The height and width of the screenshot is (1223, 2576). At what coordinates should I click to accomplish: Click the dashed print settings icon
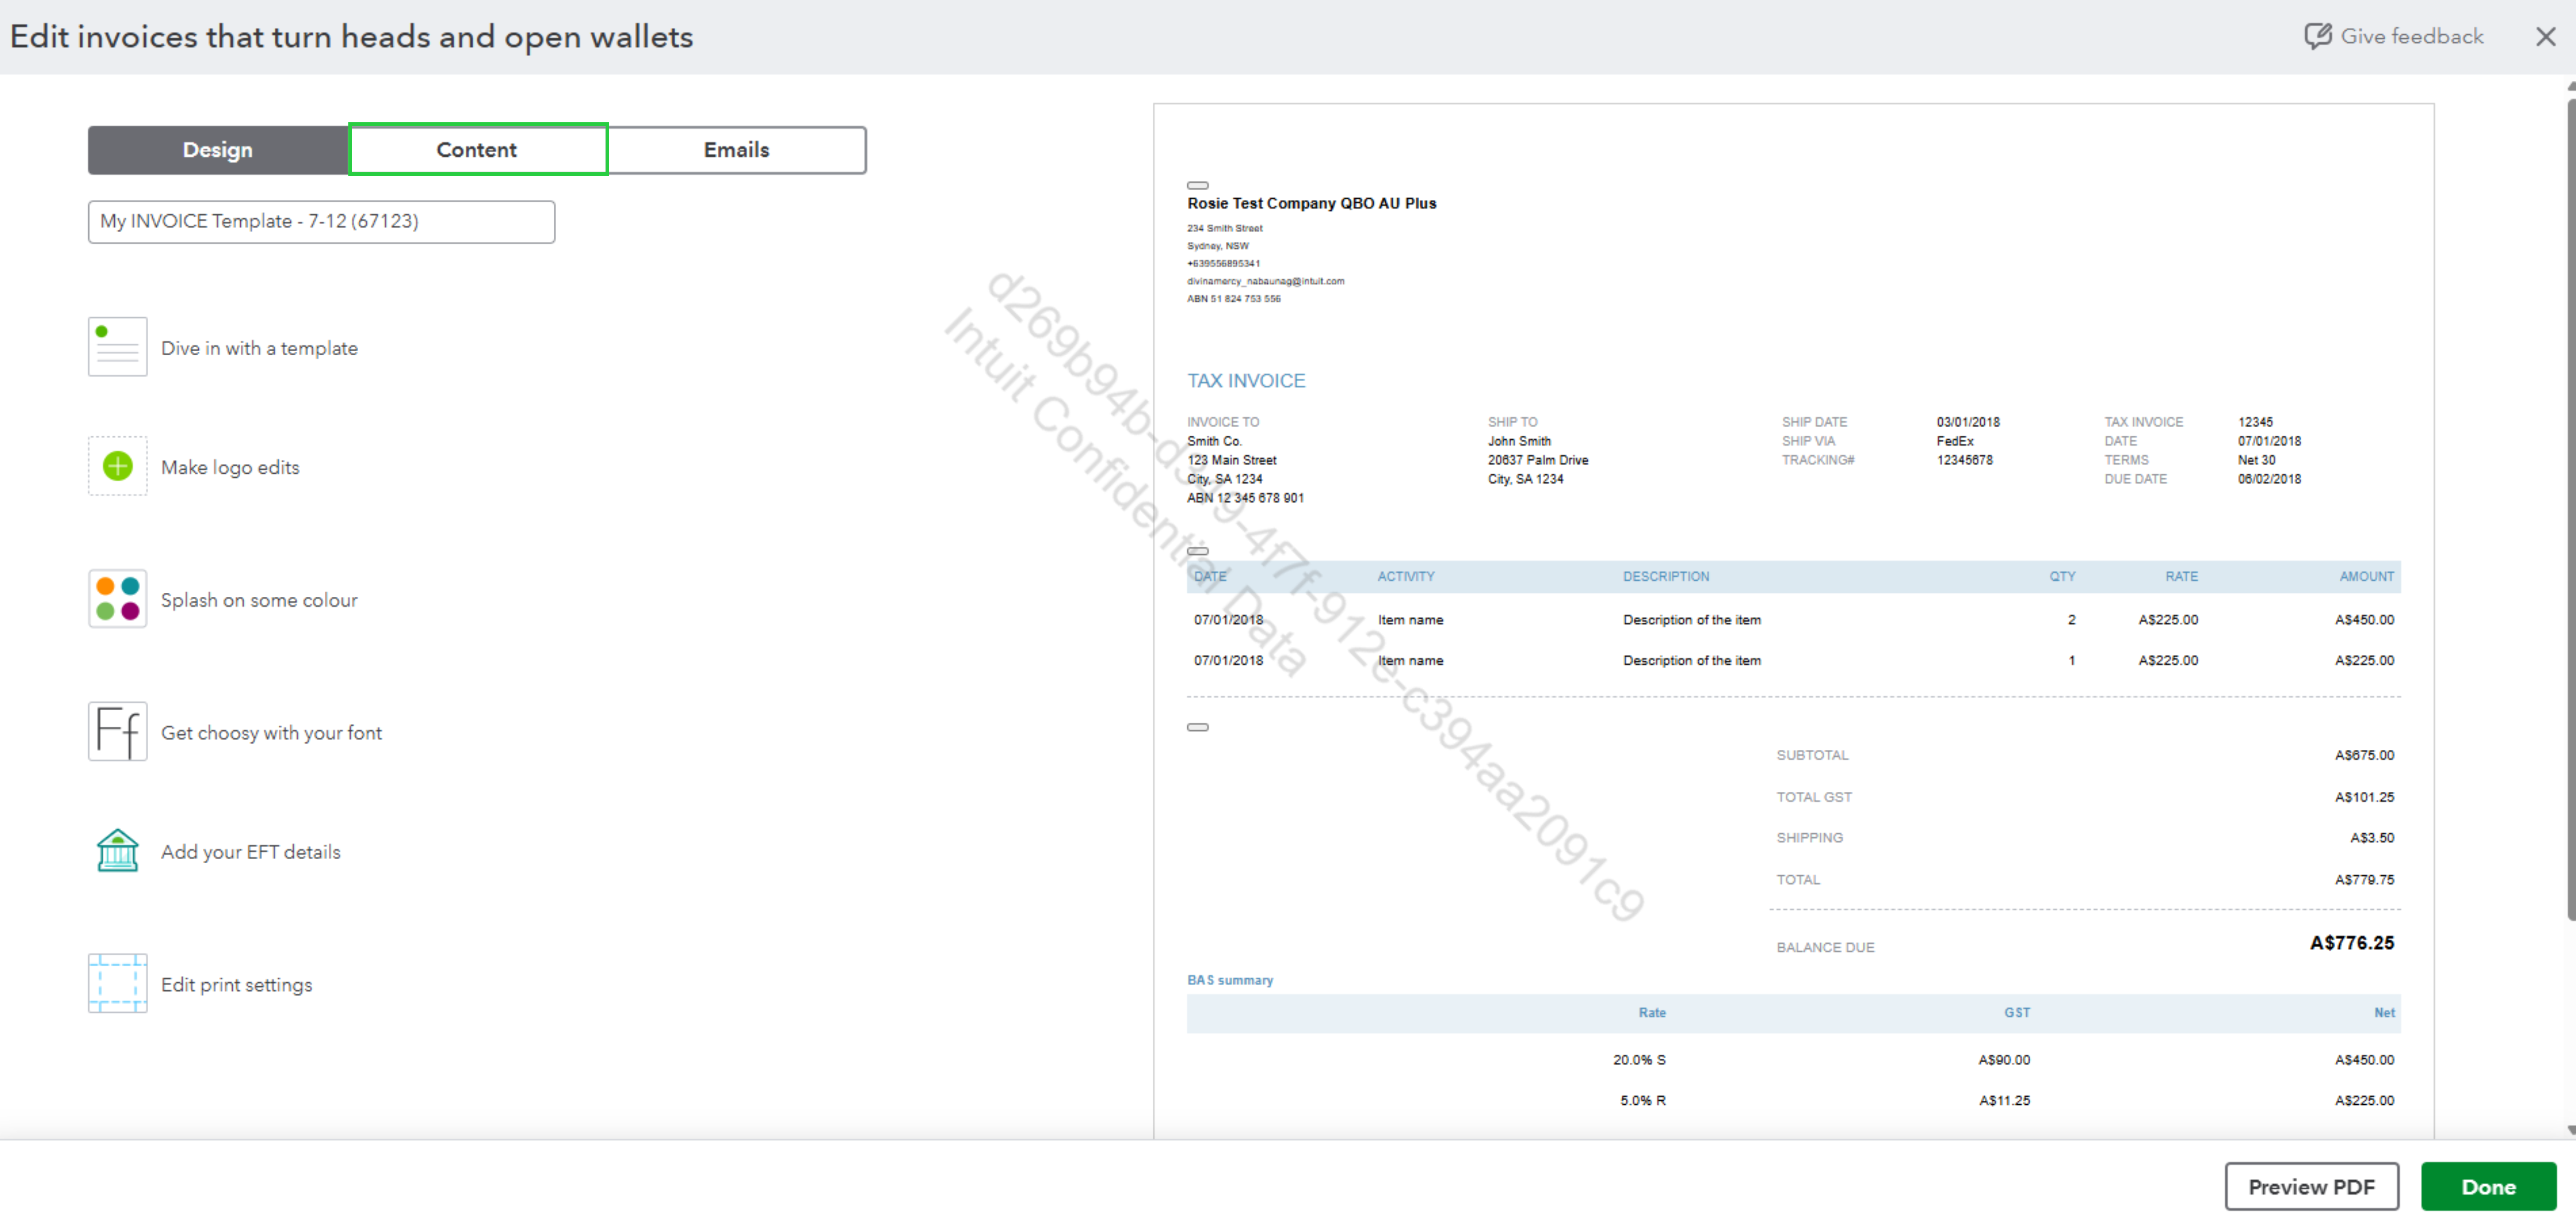click(x=117, y=983)
